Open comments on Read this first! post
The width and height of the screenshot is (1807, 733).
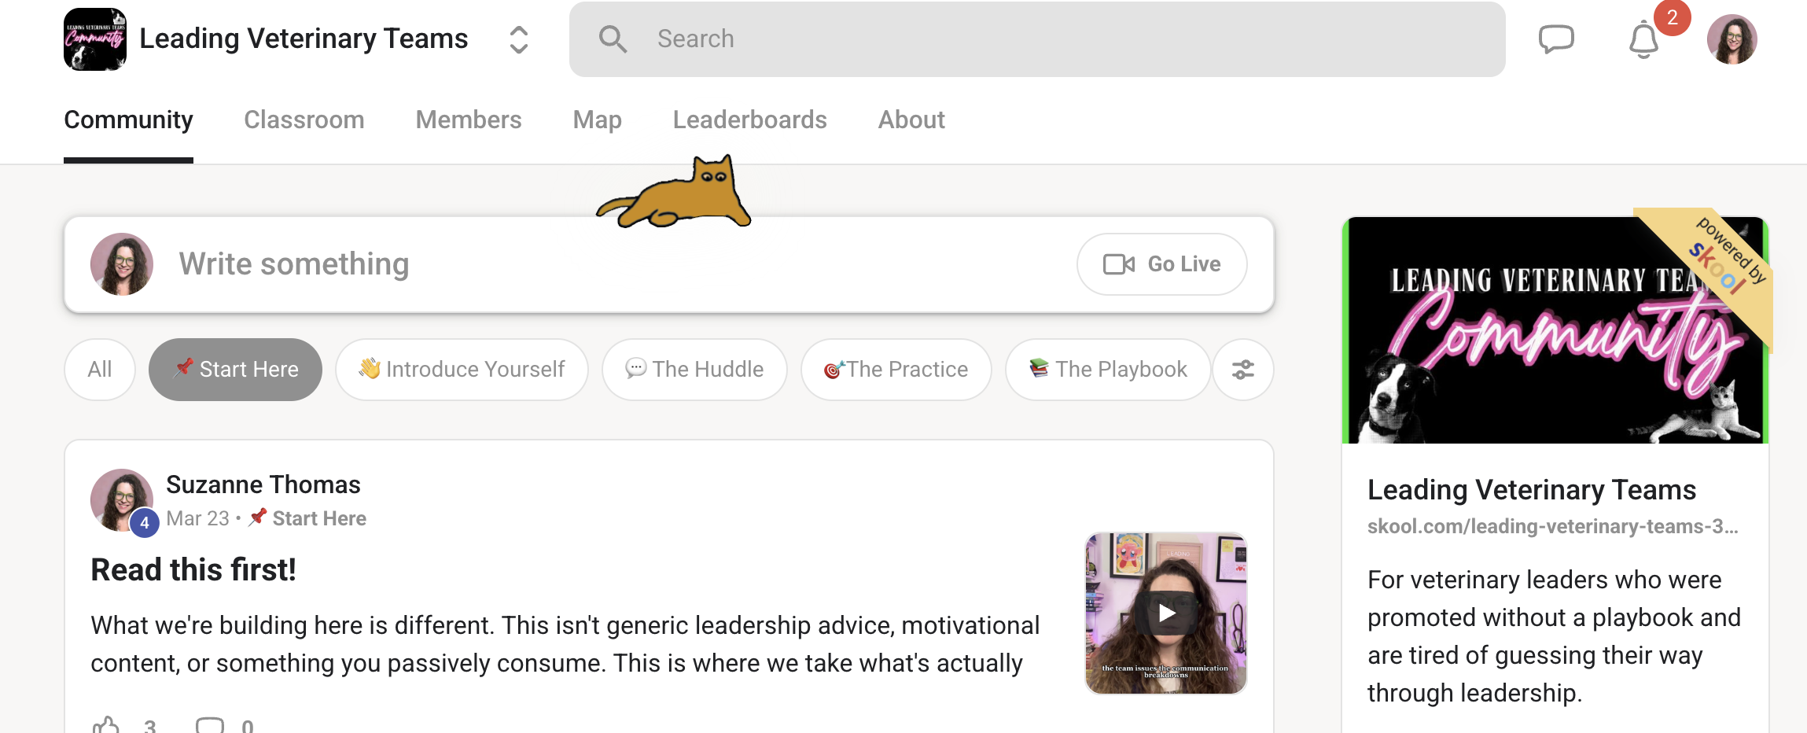coord(210,725)
